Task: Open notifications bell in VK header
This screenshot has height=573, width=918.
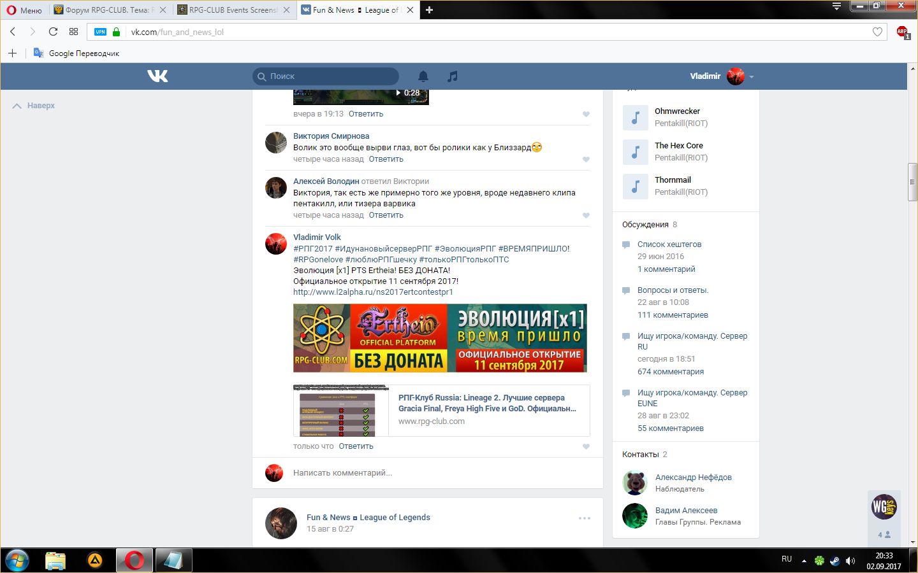Action: click(x=423, y=76)
